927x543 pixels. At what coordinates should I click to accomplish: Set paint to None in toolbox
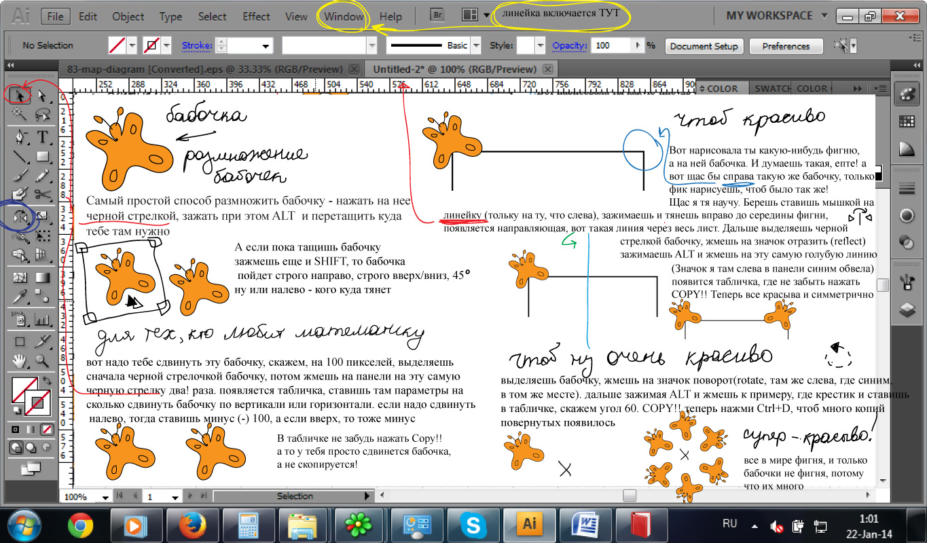point(46,429)
